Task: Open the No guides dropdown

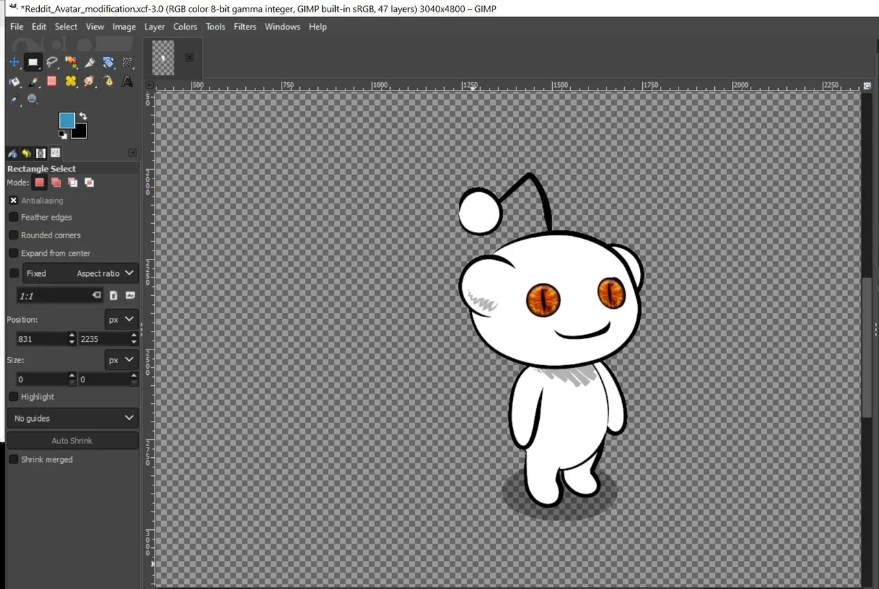Action: [x=73, y=418]
